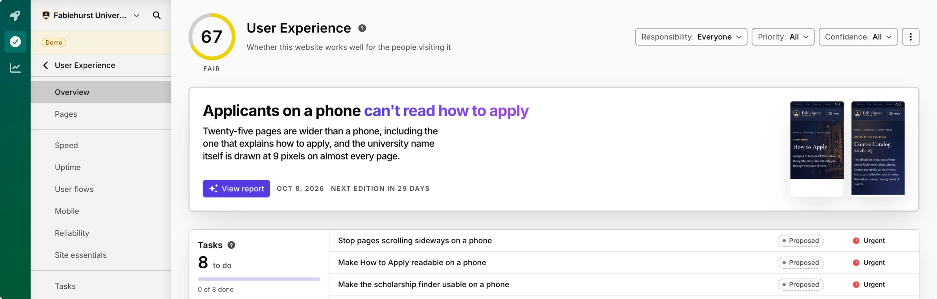Open the Priority: All dropdown

click(783, 37)
